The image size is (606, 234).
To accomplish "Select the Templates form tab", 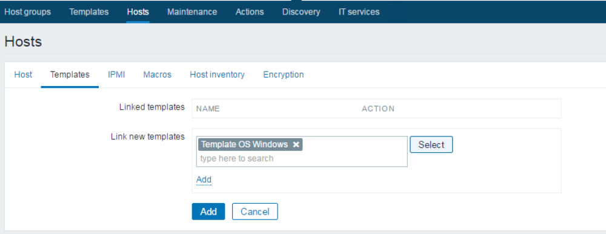I will pos(70,74).
